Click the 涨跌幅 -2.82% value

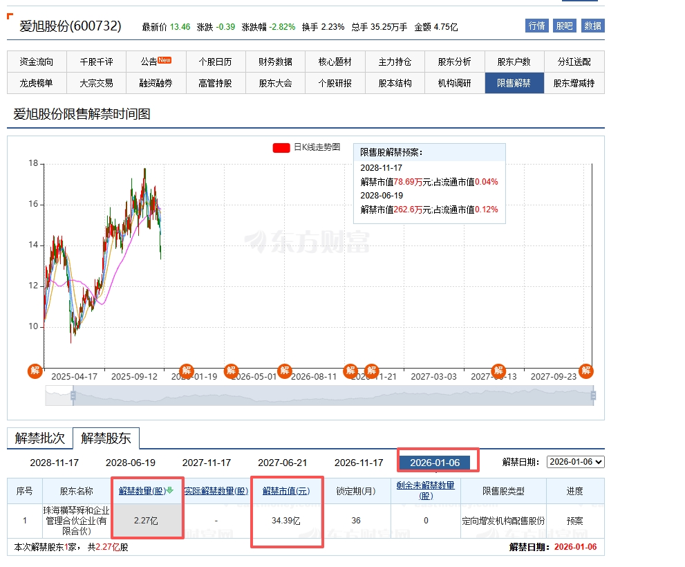[x=282, y=27]
